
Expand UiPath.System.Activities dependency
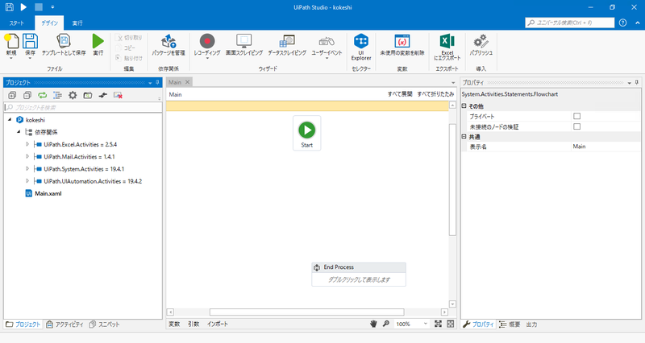[27, 169]
